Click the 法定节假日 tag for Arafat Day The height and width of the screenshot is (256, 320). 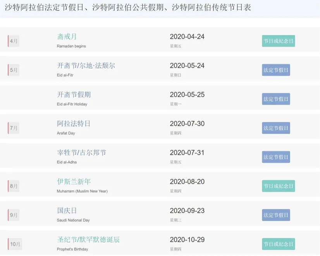click(276, 128)
